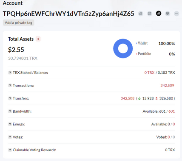Click the Total Assets heading

click(x=21, y=39)
